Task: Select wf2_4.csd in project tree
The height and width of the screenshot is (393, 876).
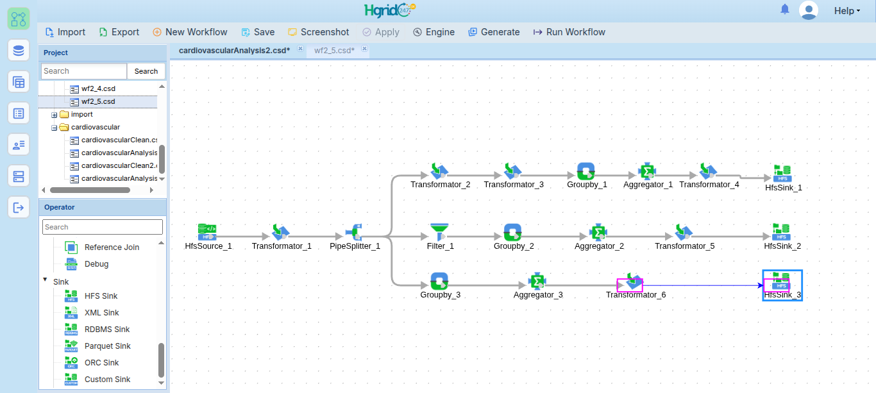Action: click(x=98, y=88)
